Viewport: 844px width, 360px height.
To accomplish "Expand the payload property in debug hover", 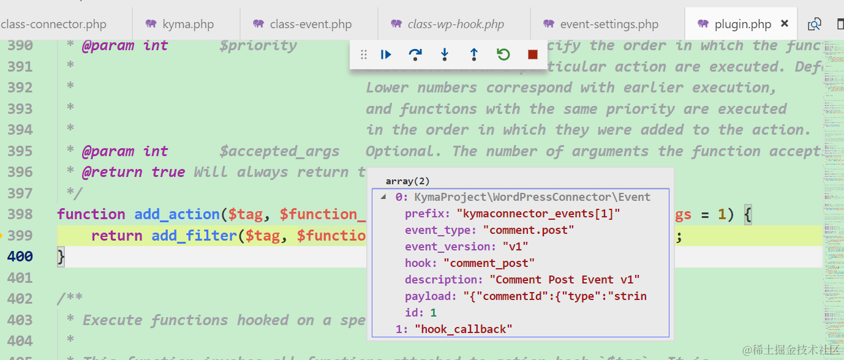I will pos(429,296).
